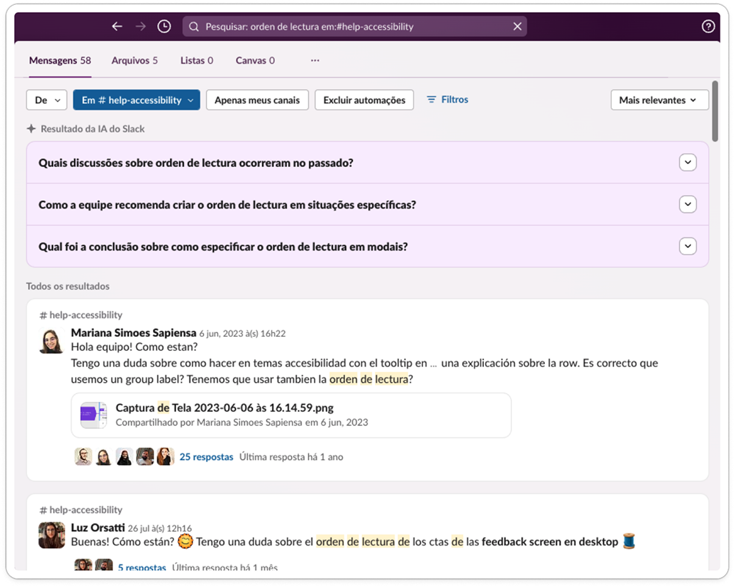
Task: Clear the search with the X icon
Action: coord(517,26)
